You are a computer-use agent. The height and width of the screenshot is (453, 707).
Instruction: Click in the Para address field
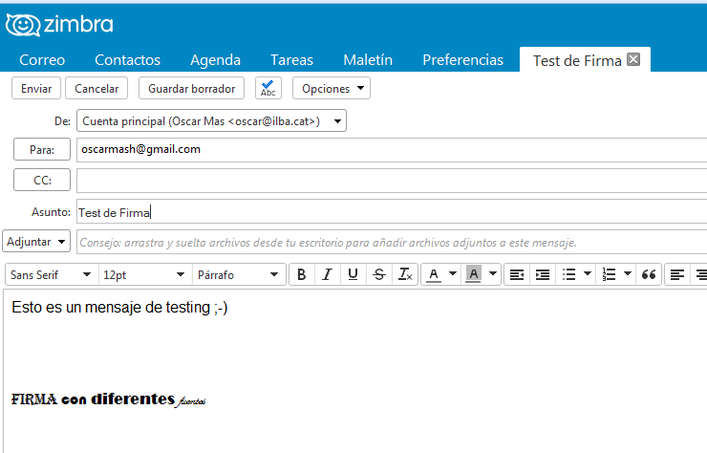(x=392, y=150)
